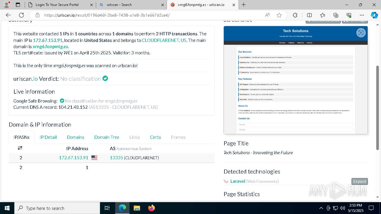Show hidden system tray icons

(x=321, y=208)
